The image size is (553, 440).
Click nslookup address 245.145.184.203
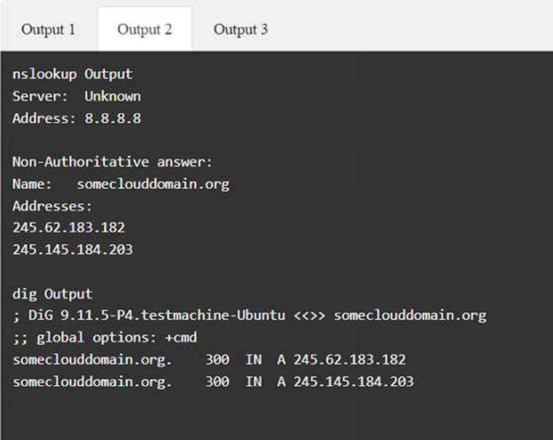click(73, 249)
